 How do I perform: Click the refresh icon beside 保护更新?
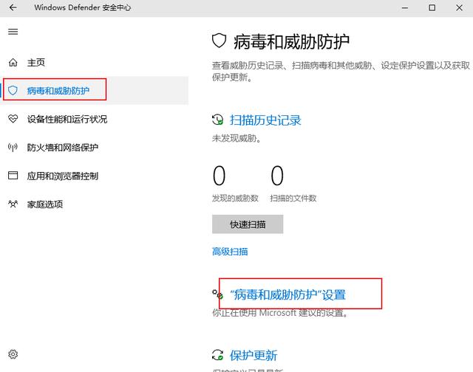pos(217,355)
